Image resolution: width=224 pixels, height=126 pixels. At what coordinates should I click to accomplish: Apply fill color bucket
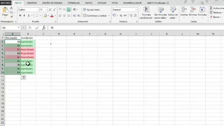pyautogui.click(x=45, y=15)
